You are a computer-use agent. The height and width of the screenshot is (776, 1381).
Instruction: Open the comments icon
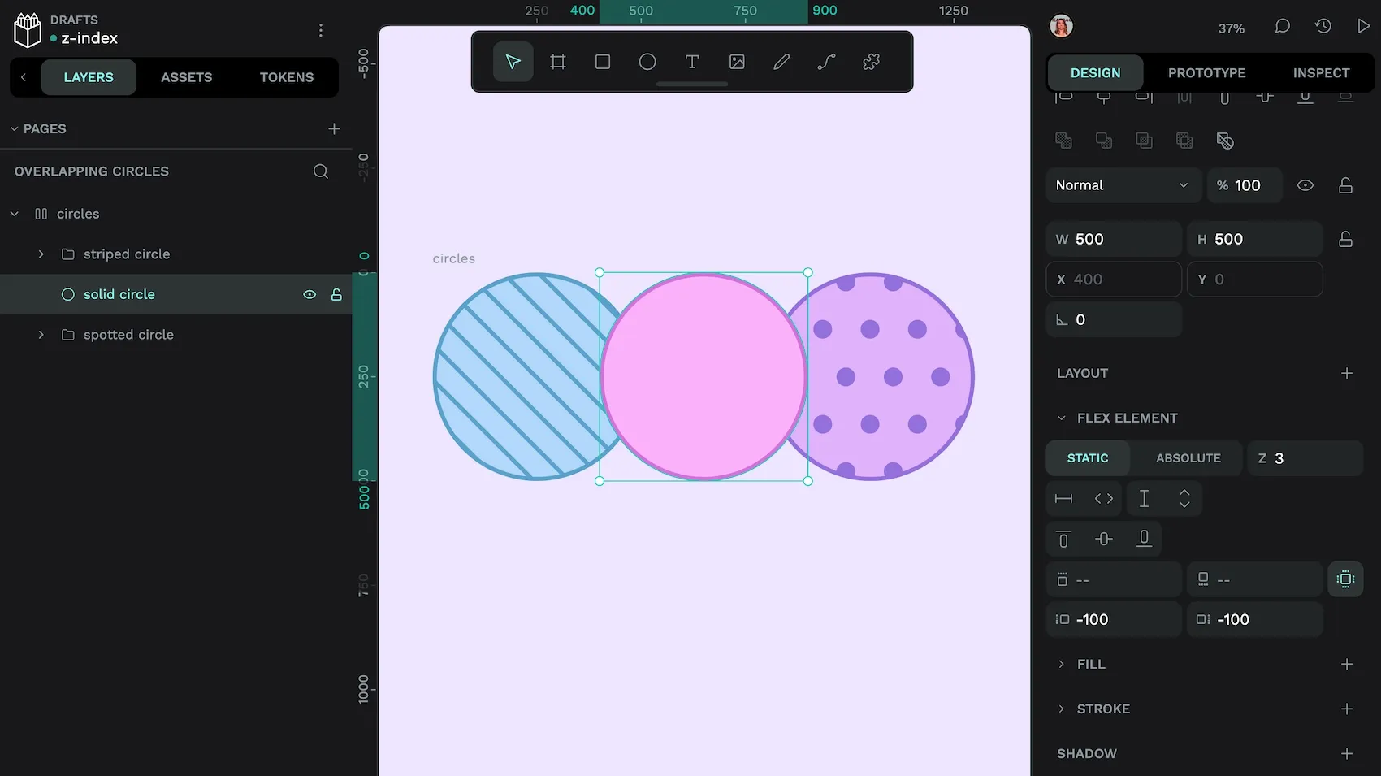tap(1282, 27)
